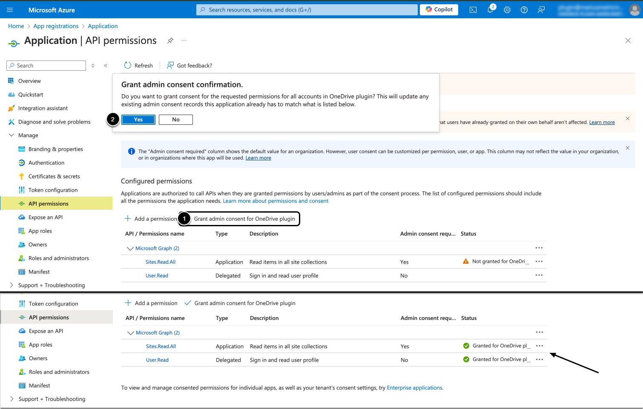
Task: Click Grant admin consent for OneDrive plugin
Action: point(244,219)
